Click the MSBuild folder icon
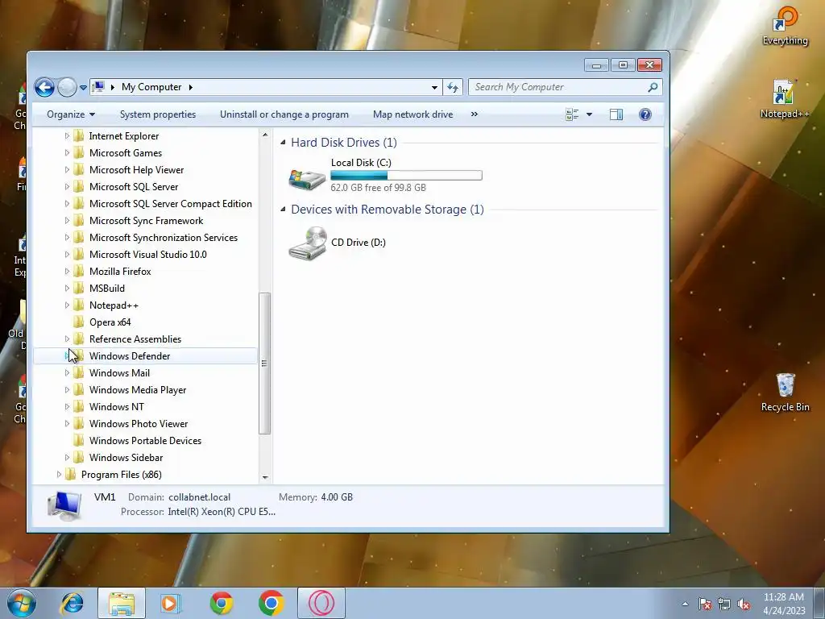Screen dimensions: 825x619 coord(78,288)
